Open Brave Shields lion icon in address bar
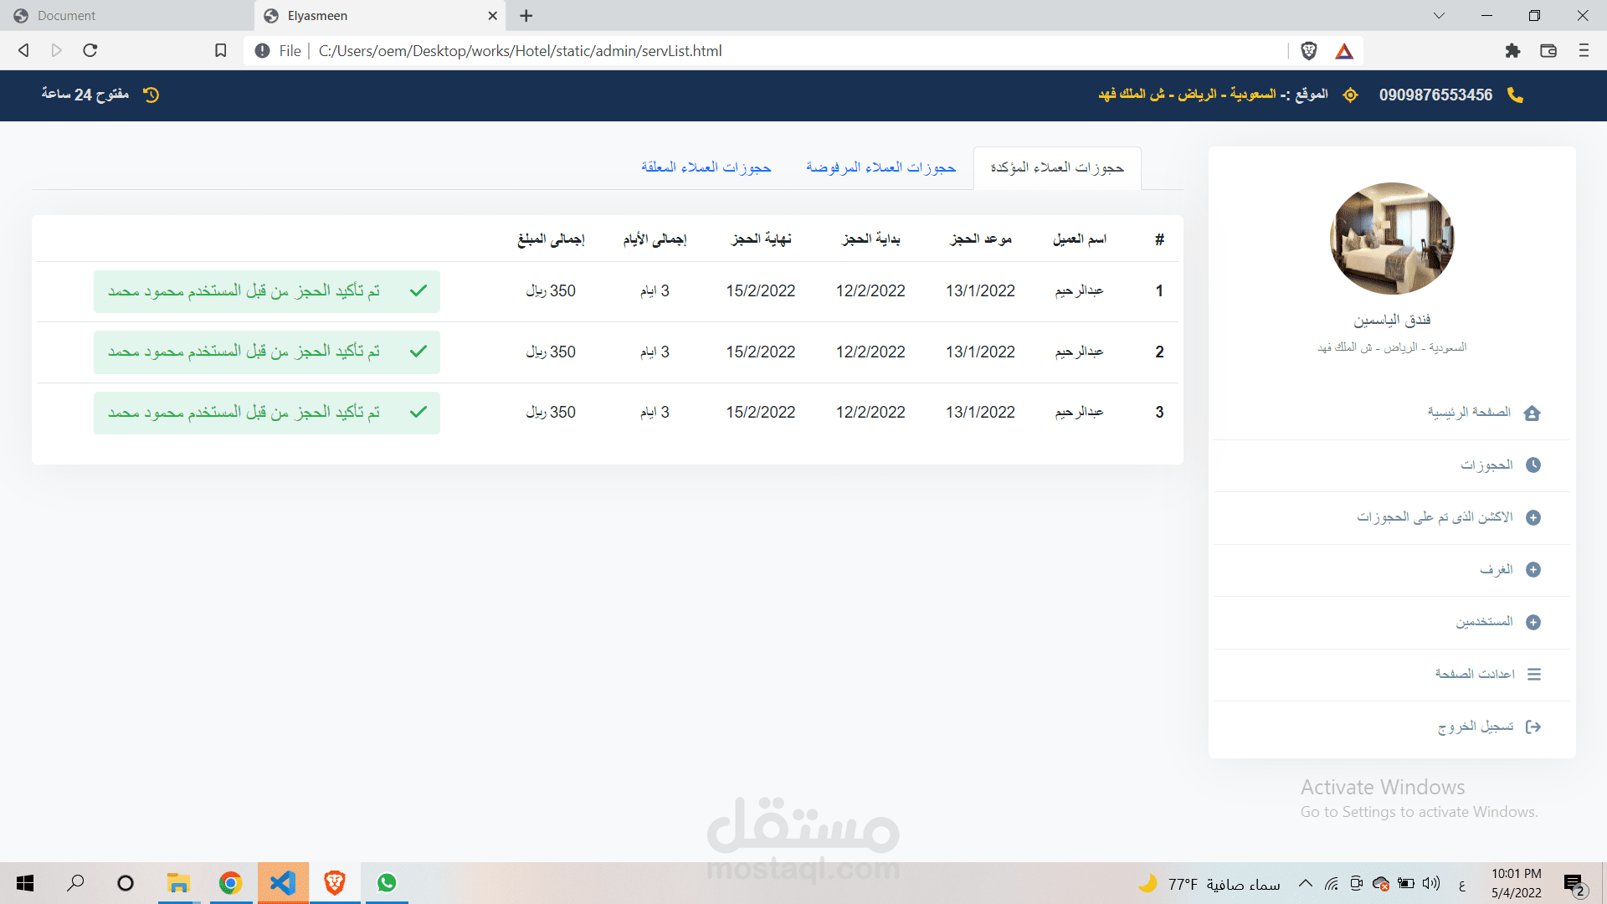This screenshot has height=904, width=1607. pos(1309,51)
